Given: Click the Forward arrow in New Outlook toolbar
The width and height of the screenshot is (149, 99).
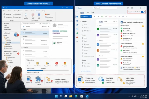Looking at the screenshot, I should tap(123, 16).
